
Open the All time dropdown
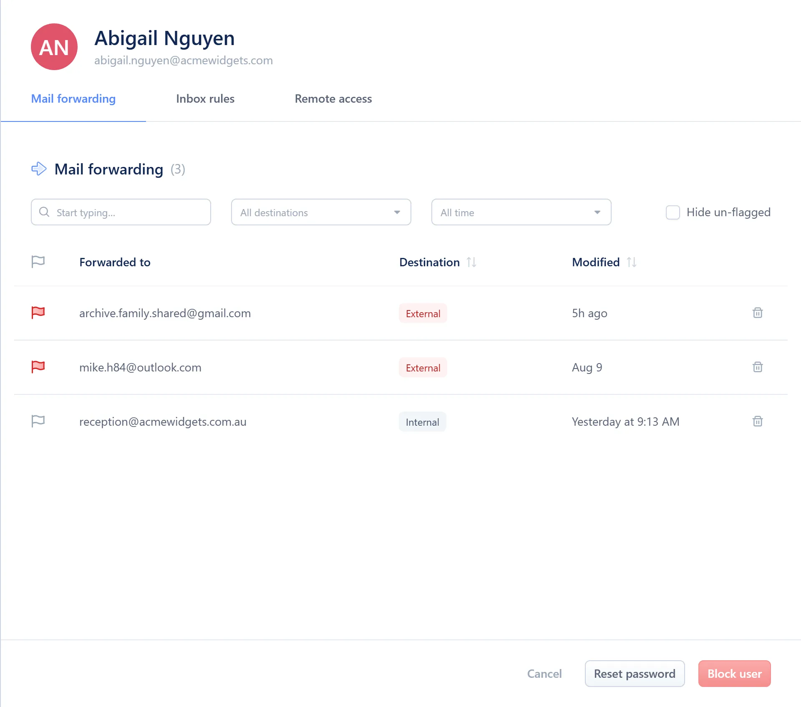tap(521, 212)
